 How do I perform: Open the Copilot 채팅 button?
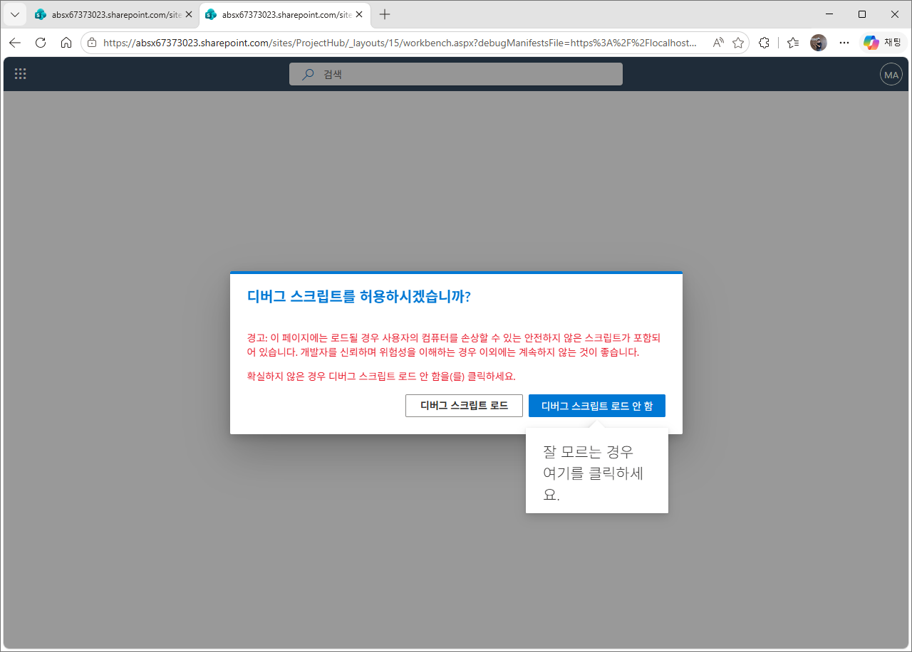(883, 43)
